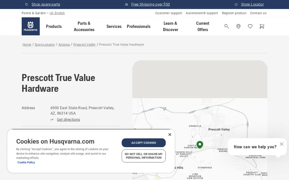This screenshot has width=289, height=180.
Task: Click the Prescott Valley label on the map
Action: pyautogui.click(x=219, y=130)
